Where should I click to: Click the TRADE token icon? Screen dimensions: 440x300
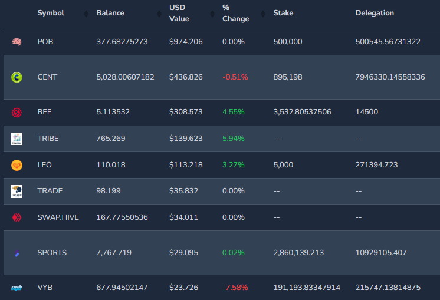coord(17,192)
